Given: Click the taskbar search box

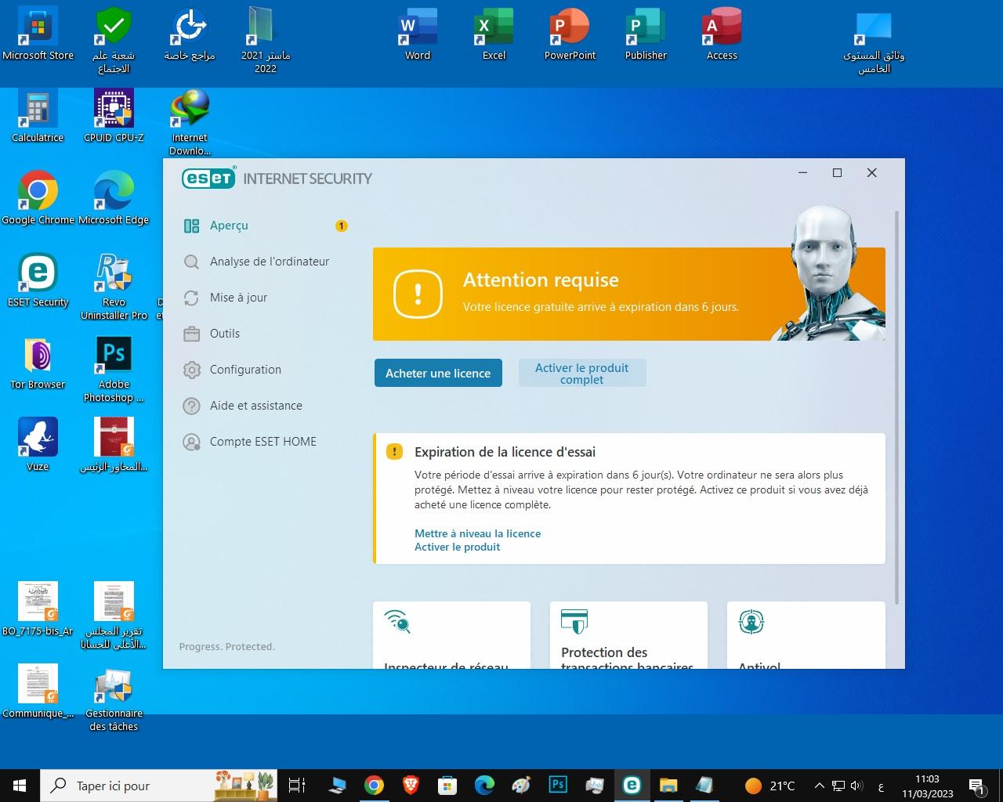Looking at the screenshot, I should pyautogui.click(x=157, y=786).
